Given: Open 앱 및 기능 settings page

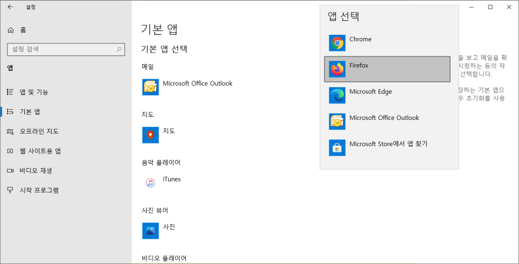Looking at the screenshot, I should [x=66, y=92].
